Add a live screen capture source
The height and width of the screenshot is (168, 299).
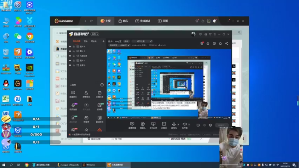click(132, 125)
